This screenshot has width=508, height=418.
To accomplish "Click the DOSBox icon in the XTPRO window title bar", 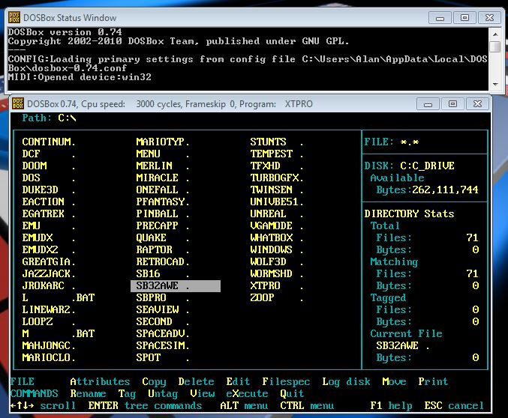I will coord(18,104).
